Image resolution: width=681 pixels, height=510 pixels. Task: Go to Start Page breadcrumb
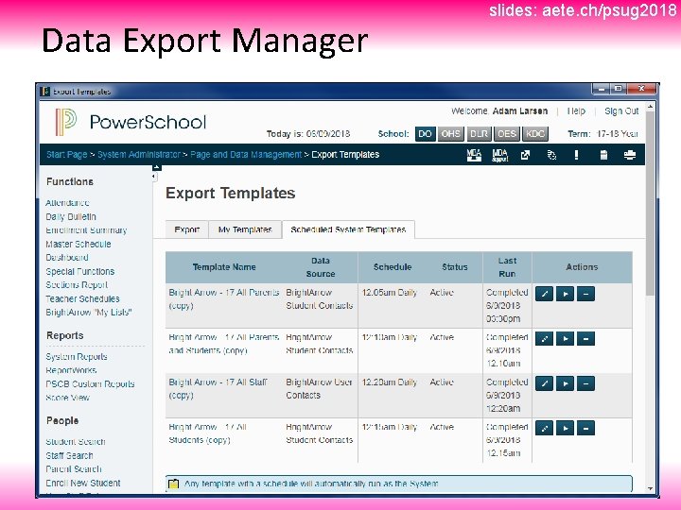pos(67,155)
